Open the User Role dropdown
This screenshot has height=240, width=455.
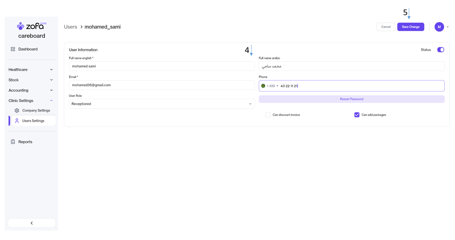pyautogui.click(x=162, y=104)
